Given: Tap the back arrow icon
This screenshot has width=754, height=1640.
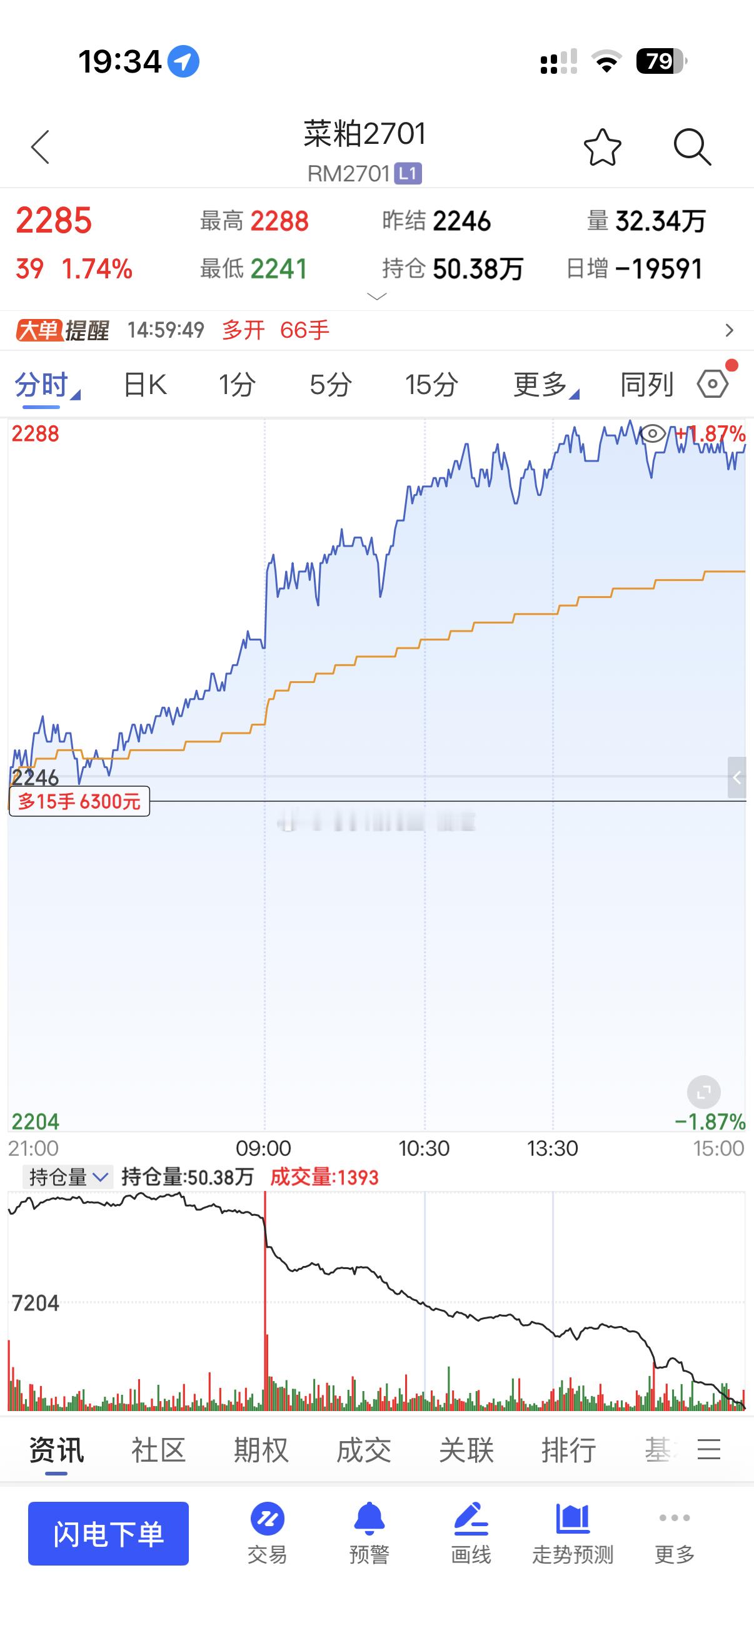Looking at the screenshot, I should pyautogui.click(x=40, y=147).
